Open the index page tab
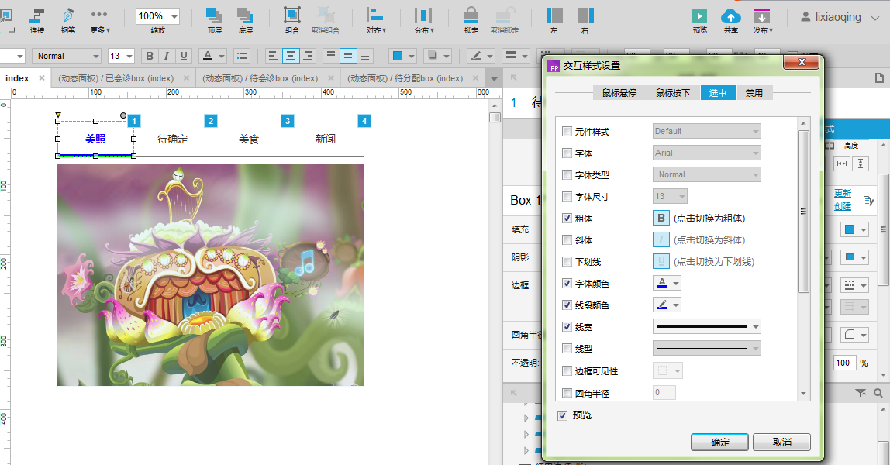This screenshot has width=890, height=465. click(x=17, y=78)
